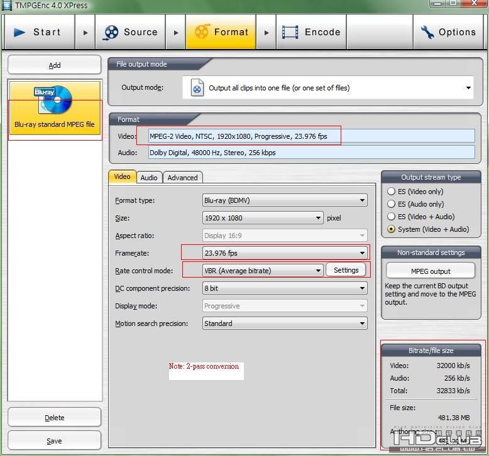Go to the Encode filmstrip step
Image resolution: width=489 pixels, height=456 pixels.
311,32
